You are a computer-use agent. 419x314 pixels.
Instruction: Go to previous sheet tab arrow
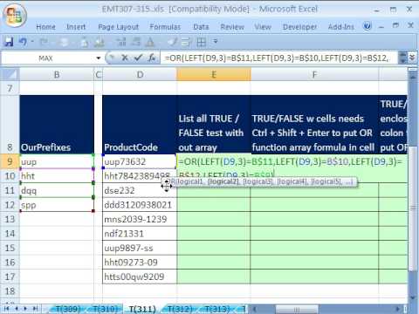pyautogui.click(x=17, y=308)
